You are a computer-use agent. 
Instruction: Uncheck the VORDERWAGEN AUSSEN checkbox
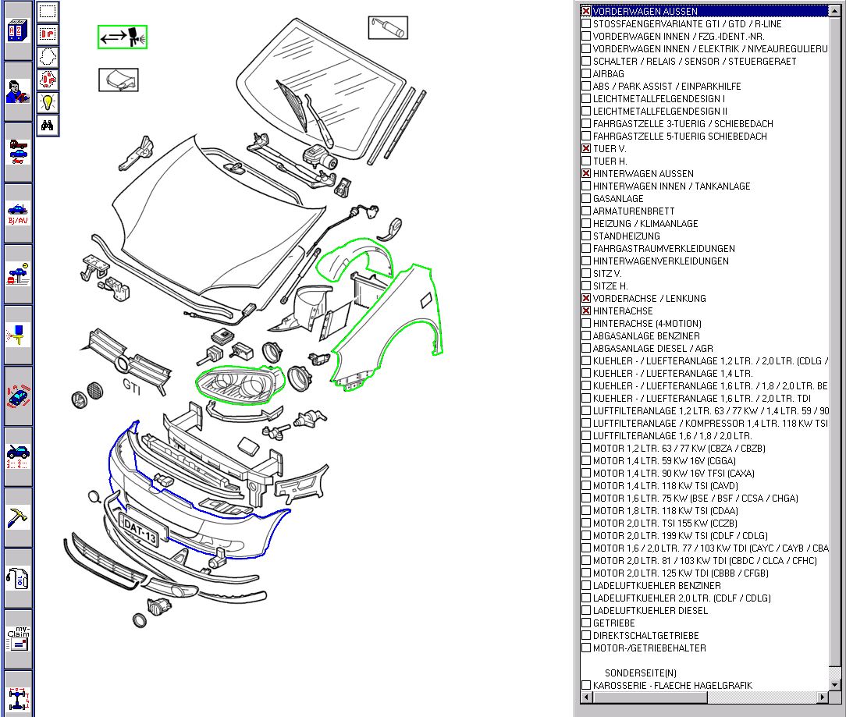(x=586, y=12)
